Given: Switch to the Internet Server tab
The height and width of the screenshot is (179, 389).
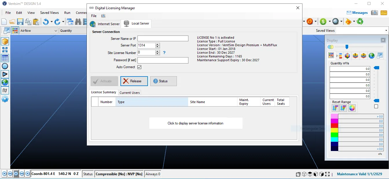Looking at the screenshot, I should [x=105, y=24].
